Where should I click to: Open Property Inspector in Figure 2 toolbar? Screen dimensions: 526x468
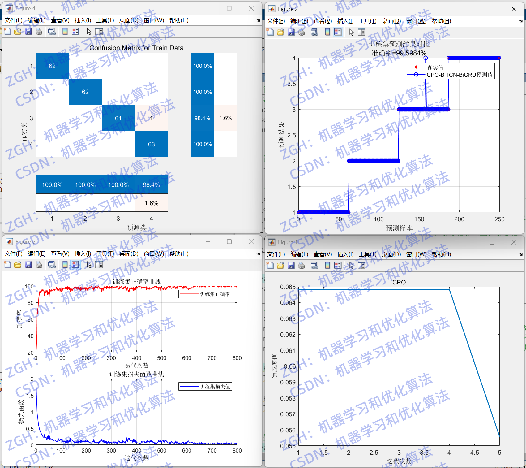(x=361, y=32)
